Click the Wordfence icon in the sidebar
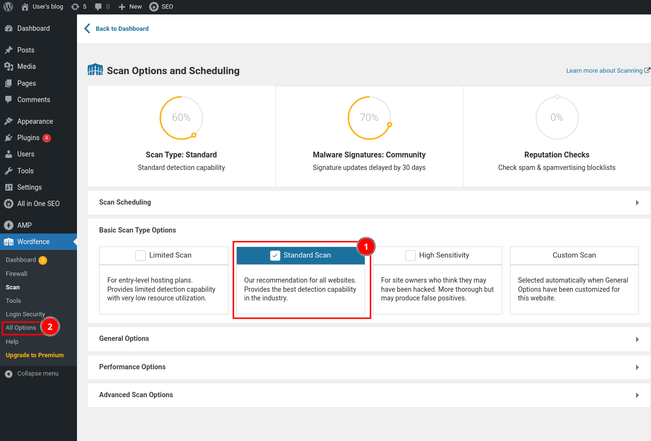651x441 pixels. (x=9, y=242)
